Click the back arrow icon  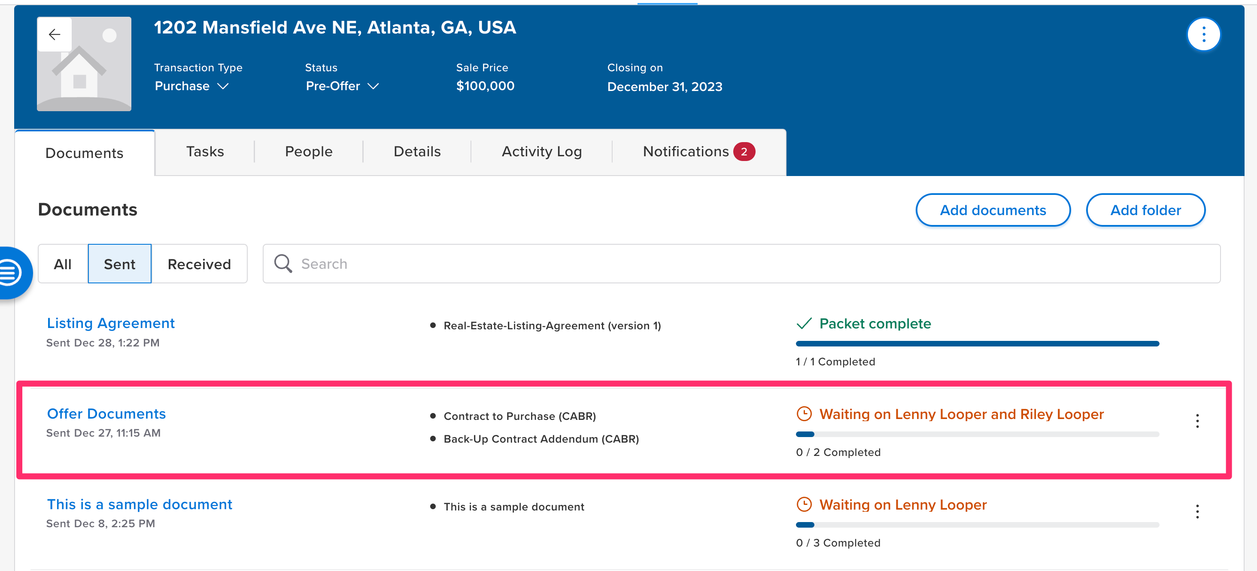click(x=55, y=34)
